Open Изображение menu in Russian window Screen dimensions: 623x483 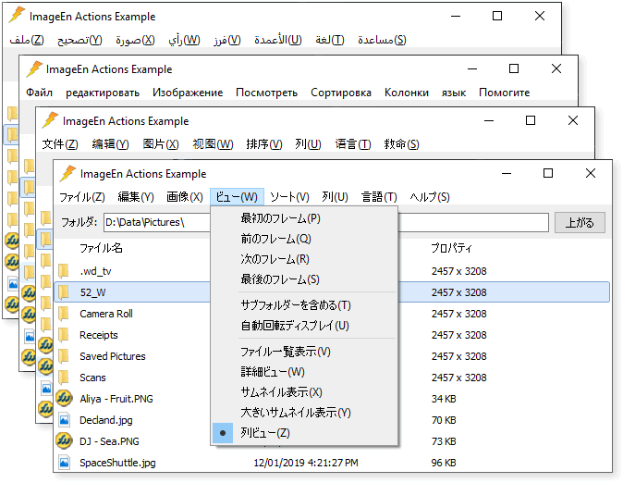pyautogui.click(x=188, y=93)
